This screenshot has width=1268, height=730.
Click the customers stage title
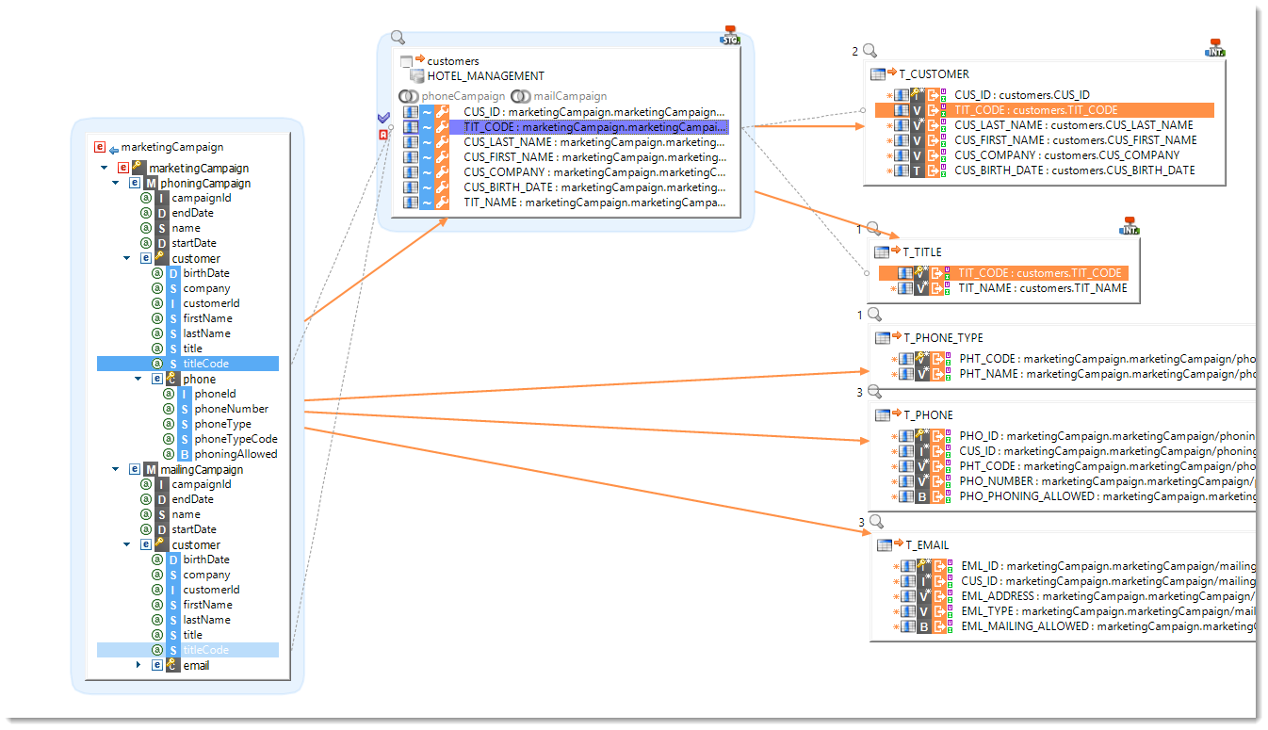tap(453, 61)
